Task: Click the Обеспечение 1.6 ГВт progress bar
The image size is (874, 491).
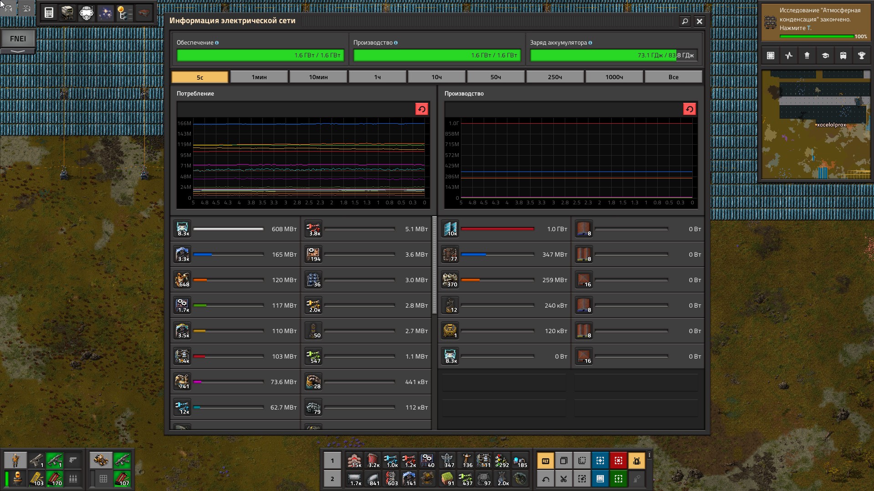Action: (x=260, y=55)
